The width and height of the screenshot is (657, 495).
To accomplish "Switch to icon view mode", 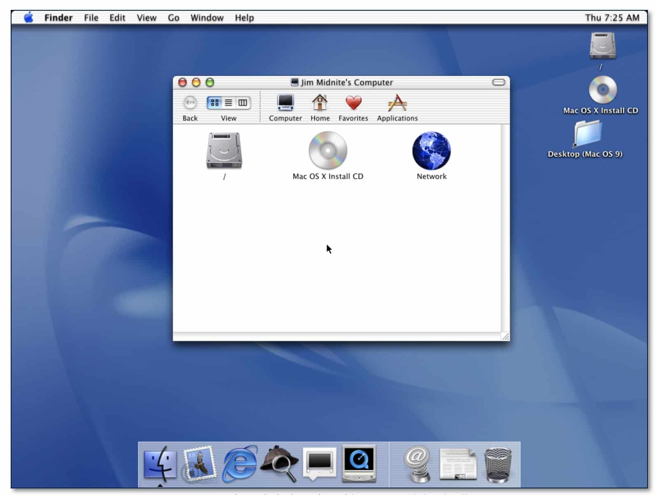I will coord(214,103).
